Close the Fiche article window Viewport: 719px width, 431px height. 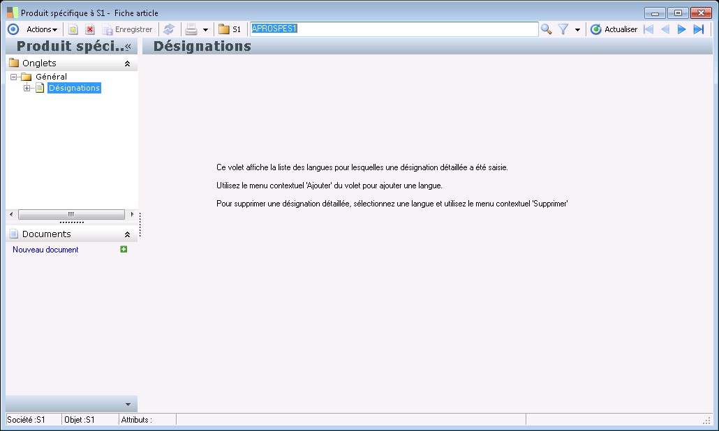point(701,13)
